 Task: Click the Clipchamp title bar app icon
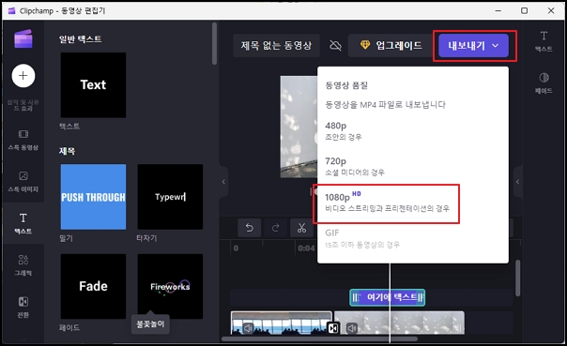coord(11,10)
